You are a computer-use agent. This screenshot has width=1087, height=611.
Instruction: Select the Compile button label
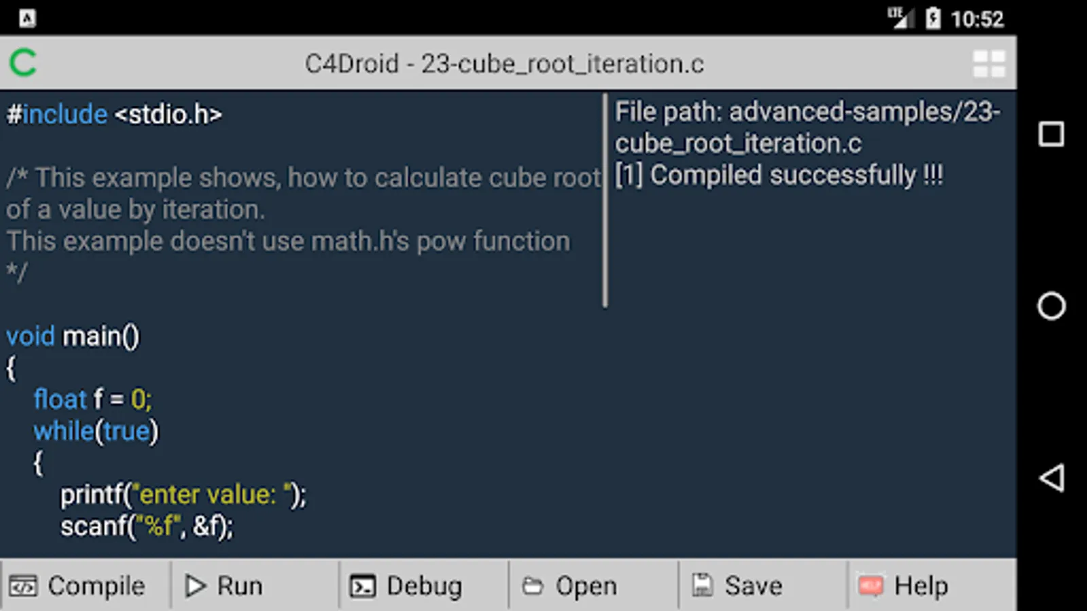(x=96, y=586)
